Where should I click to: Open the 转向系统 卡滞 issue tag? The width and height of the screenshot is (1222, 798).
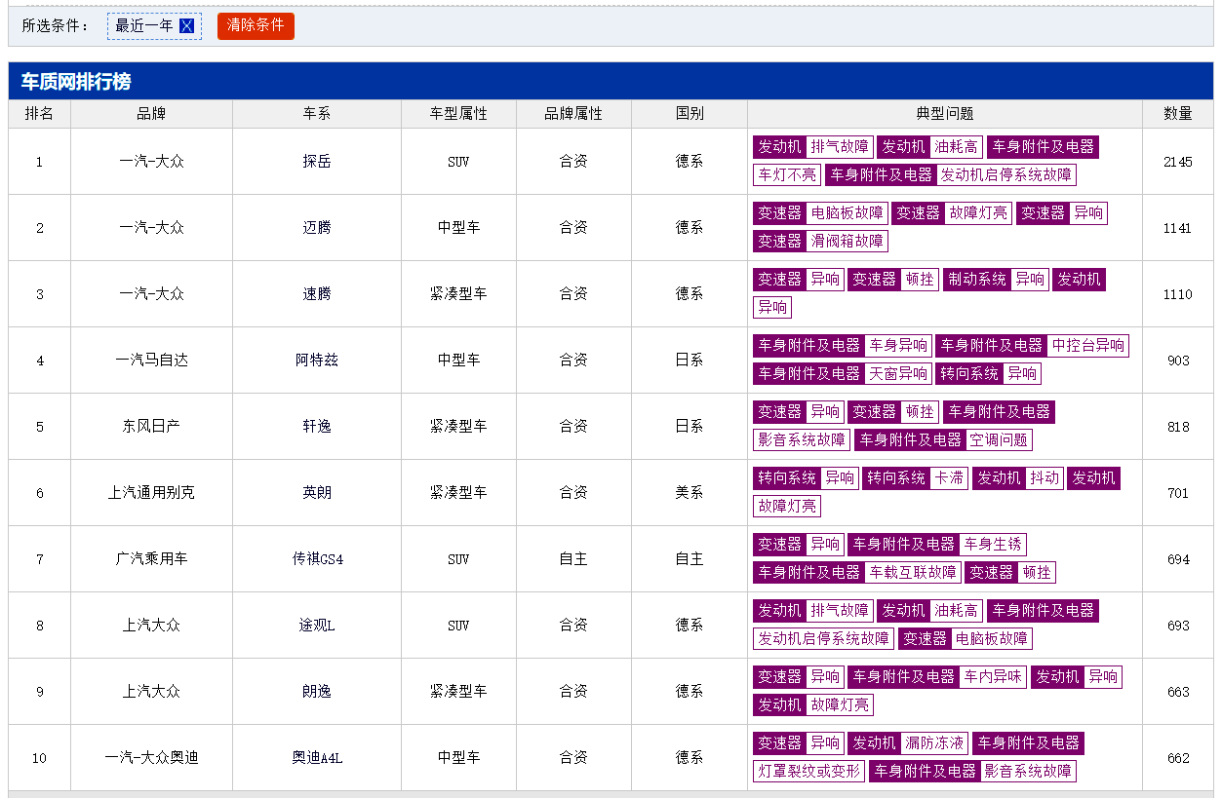pos(915,478)
